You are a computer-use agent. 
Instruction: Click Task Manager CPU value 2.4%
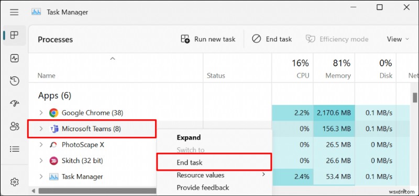pyautogui.click(x=302, y=177)
